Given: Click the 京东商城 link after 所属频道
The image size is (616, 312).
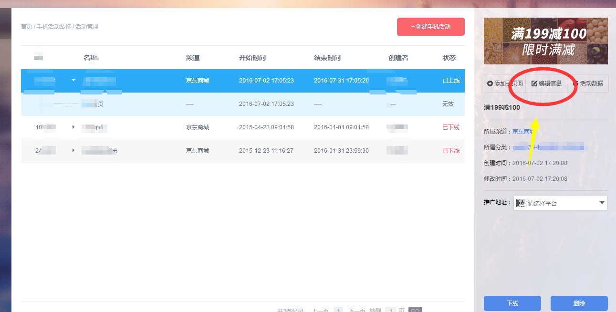Looking at the screenshot, I should tap(522, 132).
